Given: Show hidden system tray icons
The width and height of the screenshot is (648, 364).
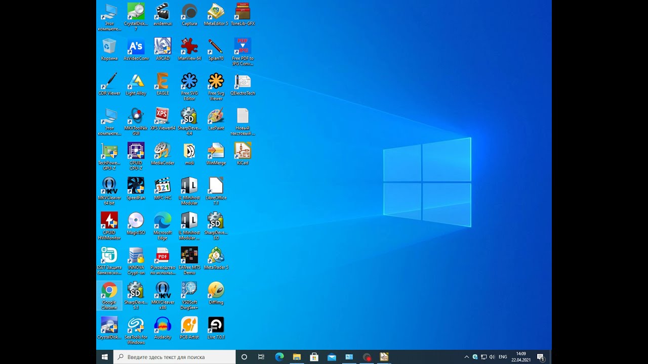Looking at the screenshot, I should coord(467,357).
